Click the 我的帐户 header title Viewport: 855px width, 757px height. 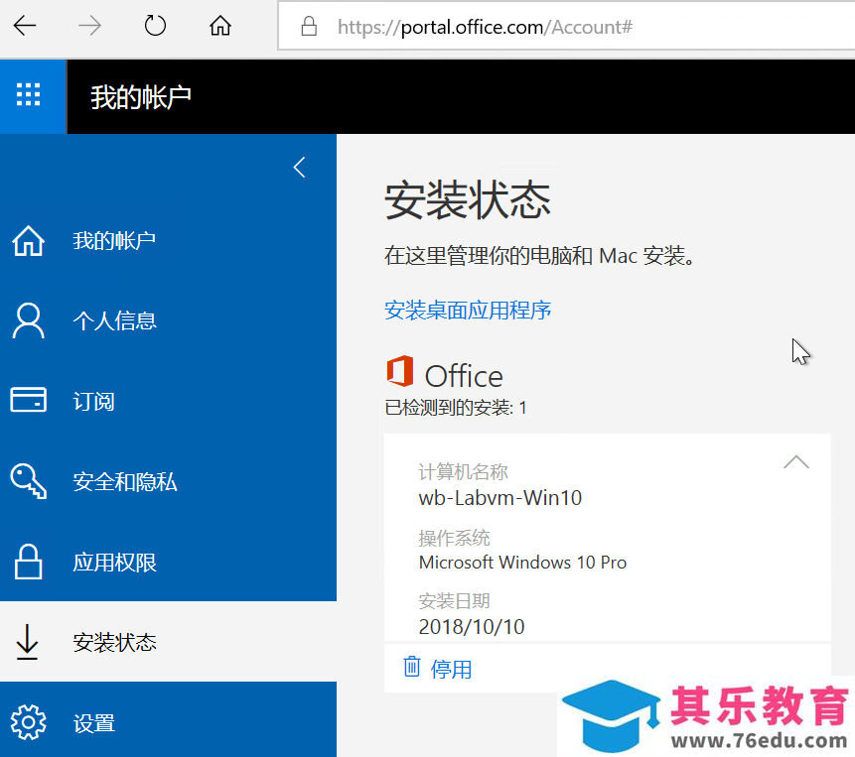point(141,97)
